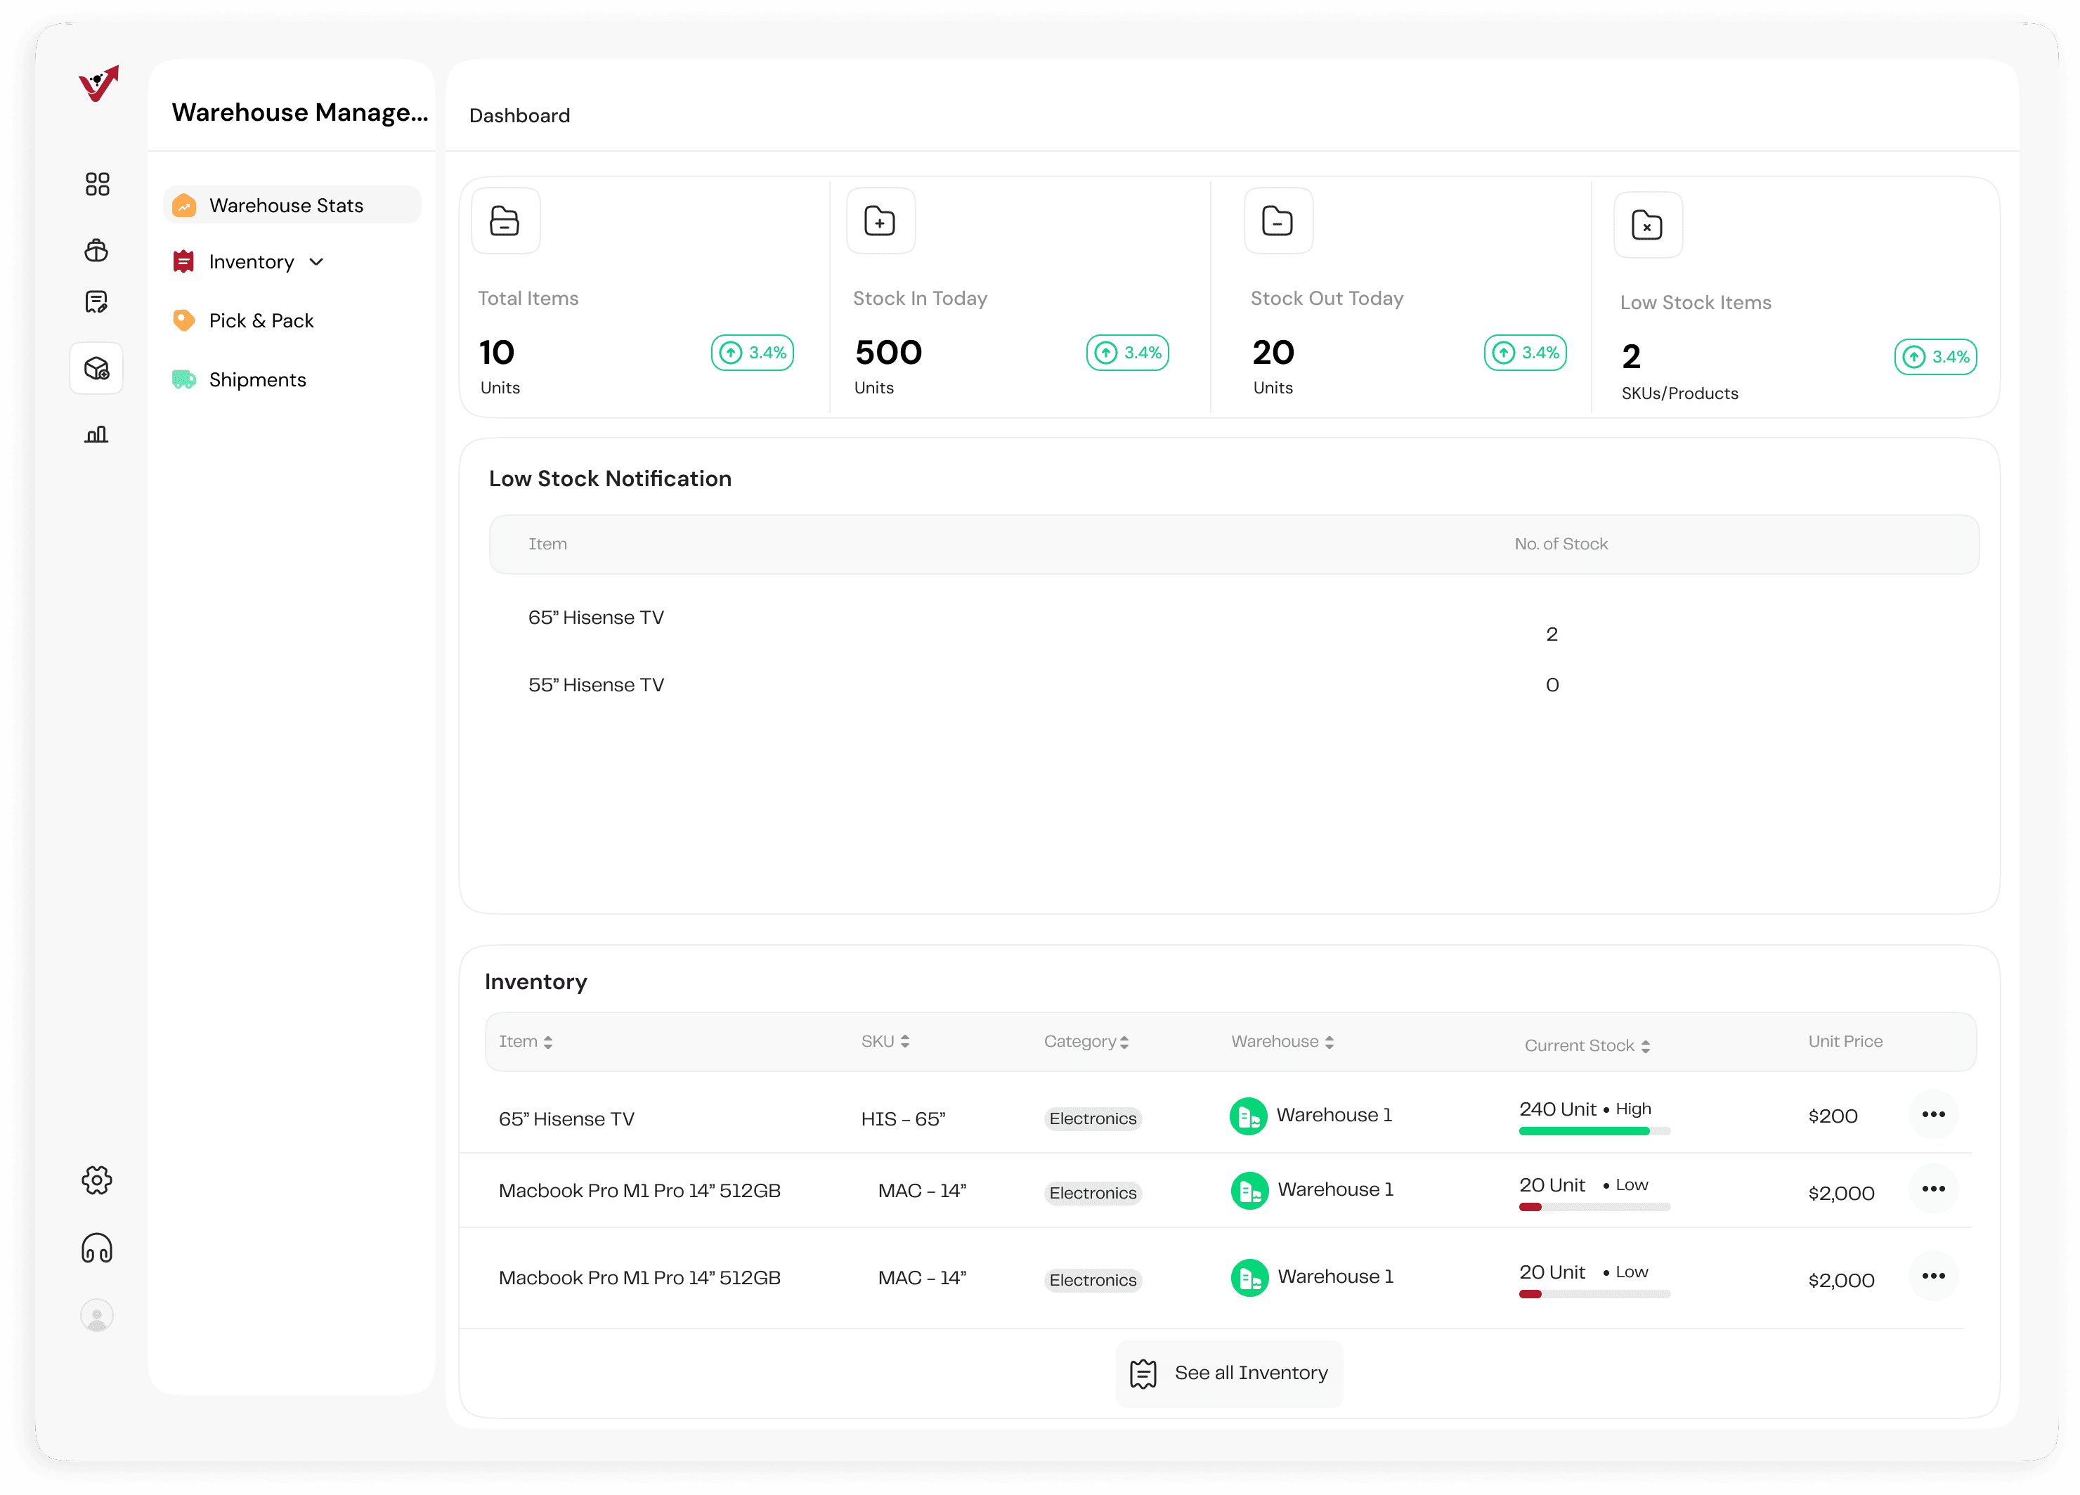Click the Inventory section heading above the table
This screenshot has width=2080, height=1495.
(x=535, y=981)
